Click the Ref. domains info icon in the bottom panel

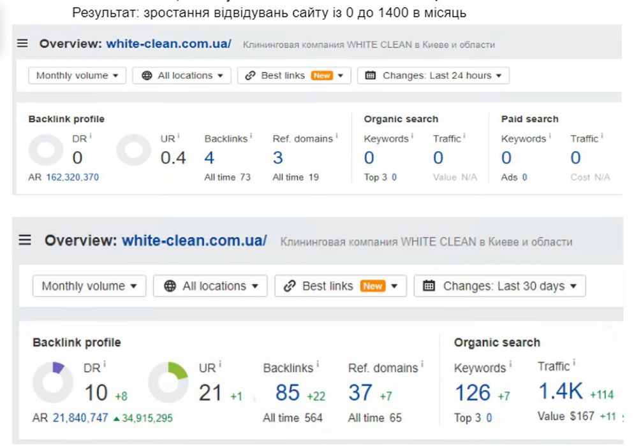coord(422,365)
